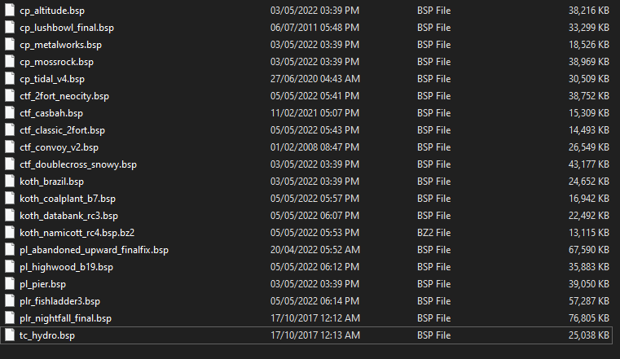Select koth_databank_rc3.bsp in the list
The height and width of the screenshot is (359, 620).
pos(68,216)
